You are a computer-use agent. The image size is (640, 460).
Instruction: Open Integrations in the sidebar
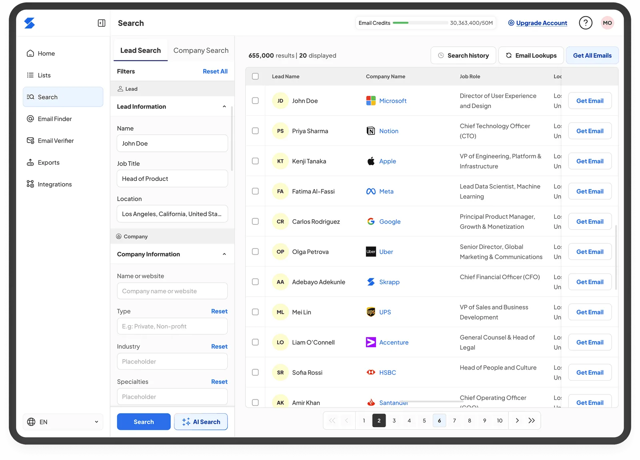click(63, 184)
